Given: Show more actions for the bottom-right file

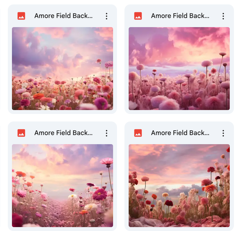Looking at the screenshot, I should [x=223, y=133].
